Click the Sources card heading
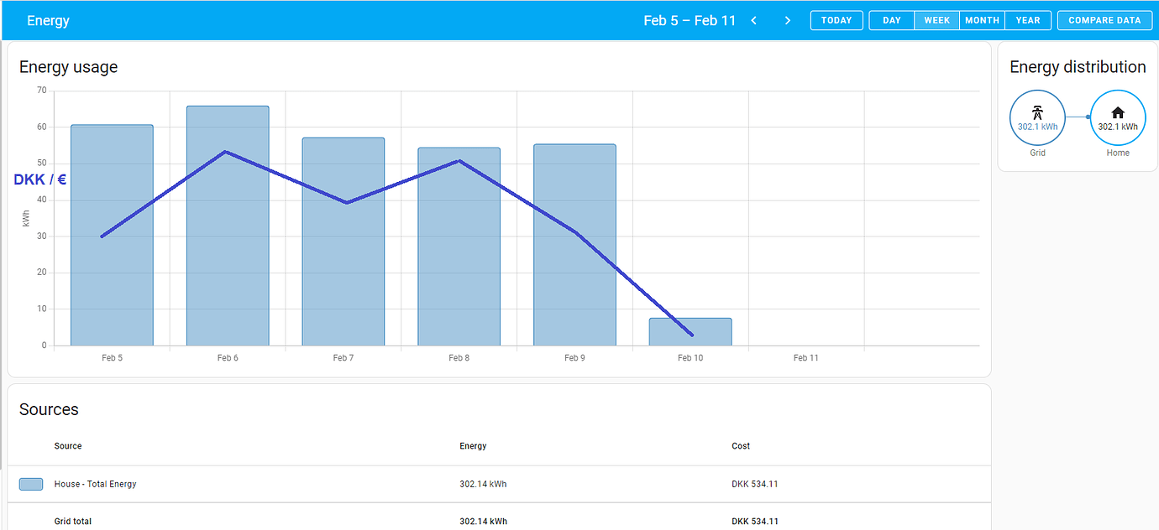Image resolution: width=1159 pixels, height=530 pixels. click(x=49, y=409)
